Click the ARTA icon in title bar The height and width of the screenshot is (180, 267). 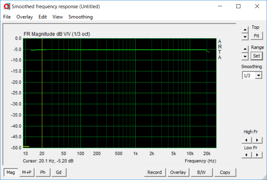[x=7, y=7]
